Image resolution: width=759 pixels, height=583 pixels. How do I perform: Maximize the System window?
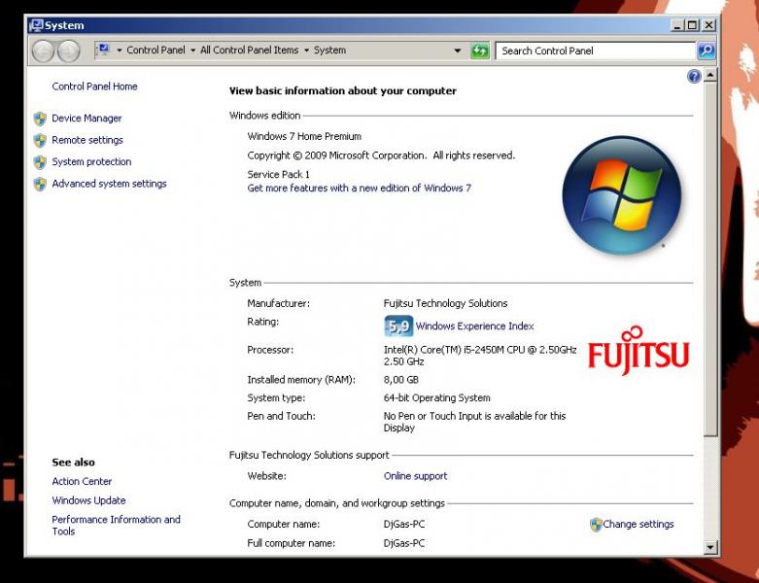point(693,25)
